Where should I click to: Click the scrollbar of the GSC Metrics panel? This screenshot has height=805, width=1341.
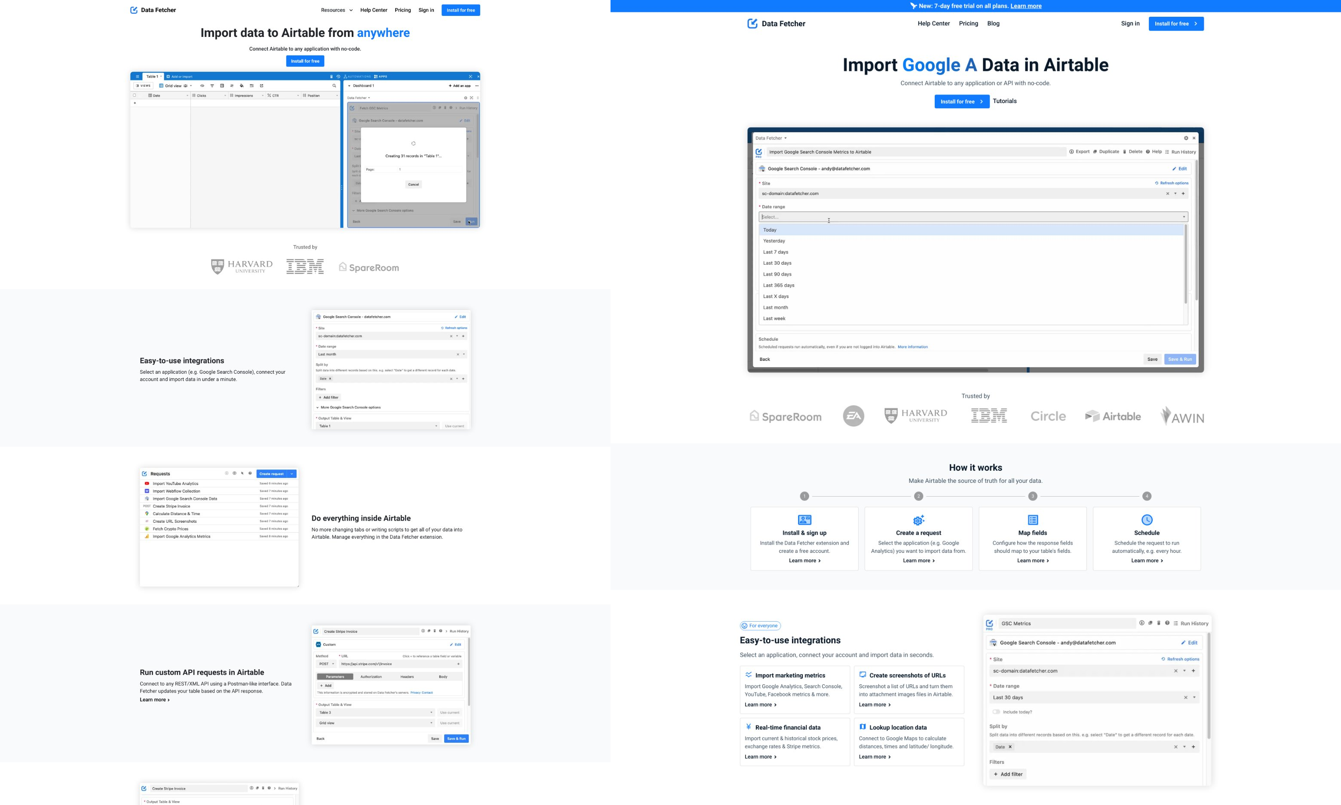(x=1209, y=686)
